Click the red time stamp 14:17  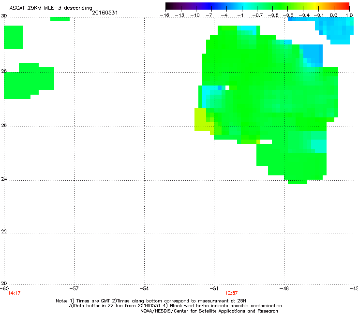pyautogui.click(x=14, y=293)
